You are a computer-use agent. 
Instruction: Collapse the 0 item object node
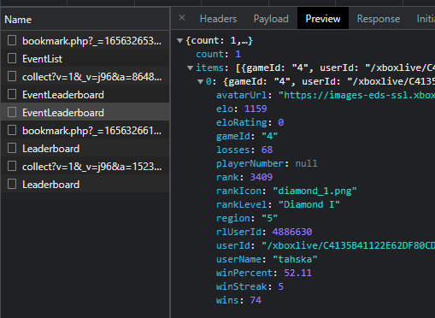click(x=200, y=82)
